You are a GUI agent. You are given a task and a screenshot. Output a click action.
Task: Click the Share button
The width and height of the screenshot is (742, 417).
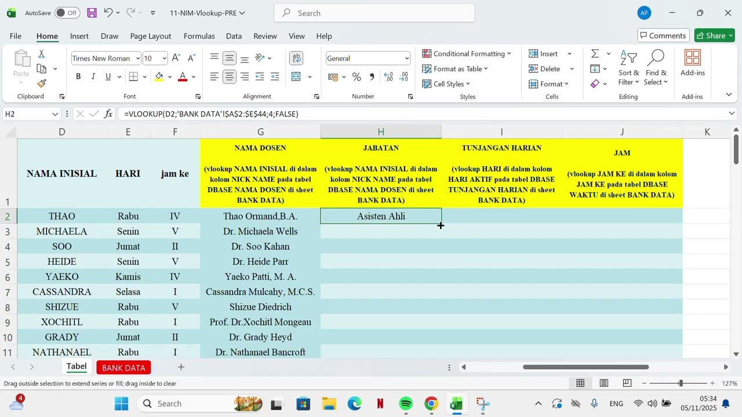(x=714, y=35)
